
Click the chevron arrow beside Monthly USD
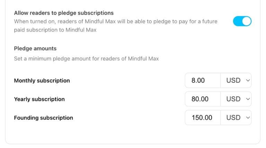tap(247, 80)
